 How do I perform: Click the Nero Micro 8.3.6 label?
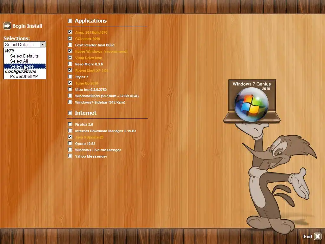(89, 64)
